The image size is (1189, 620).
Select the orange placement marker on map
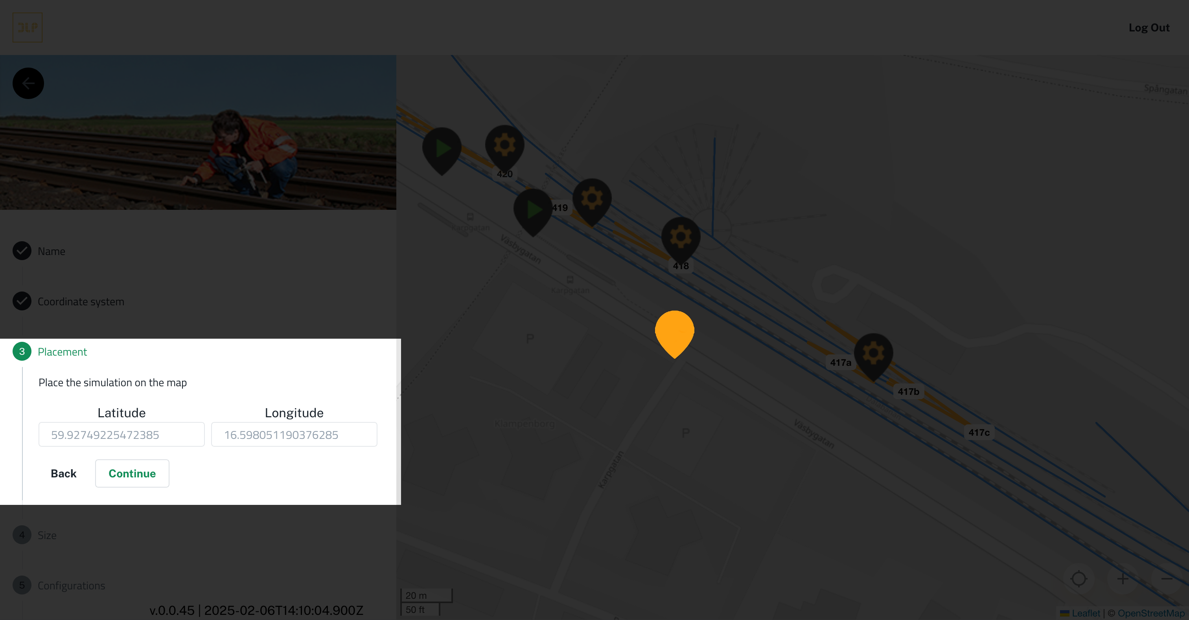click(674, 334)
